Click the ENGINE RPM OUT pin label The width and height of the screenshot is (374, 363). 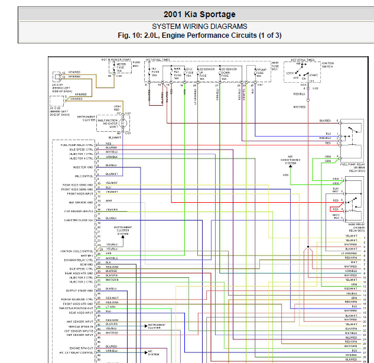82,348
